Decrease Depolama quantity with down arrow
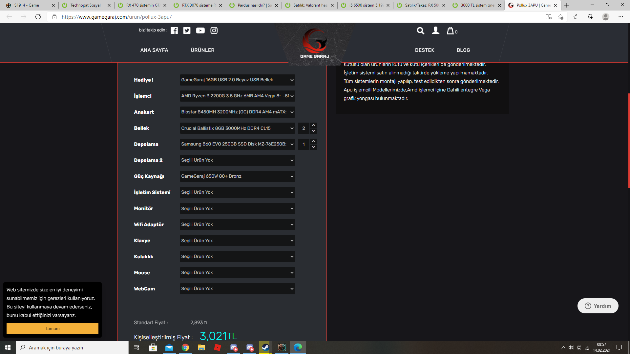Viewport: 630px width, 354px height. coord(314,147)
